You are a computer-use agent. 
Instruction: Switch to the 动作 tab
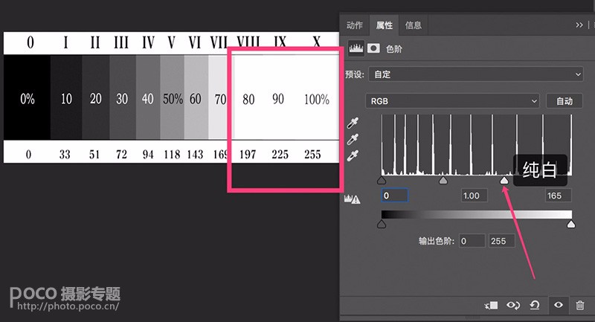pyautogui.click(x=355, y=25)
